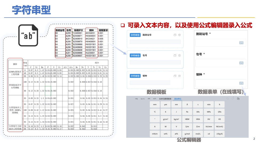
Task: Click redo arrow in formula editor
Action: [x=233, y=99]
